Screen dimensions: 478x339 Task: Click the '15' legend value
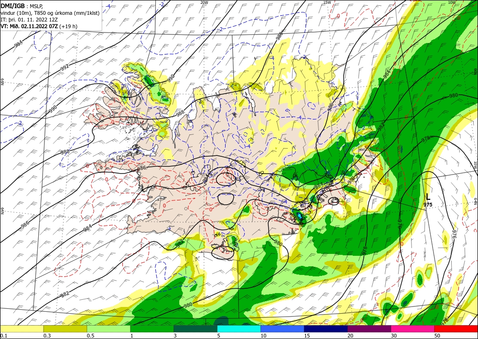[307, 336]
